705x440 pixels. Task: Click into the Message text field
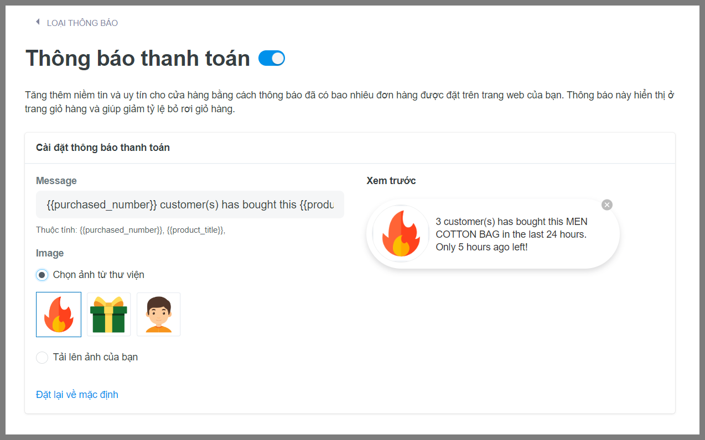[190, 205]
